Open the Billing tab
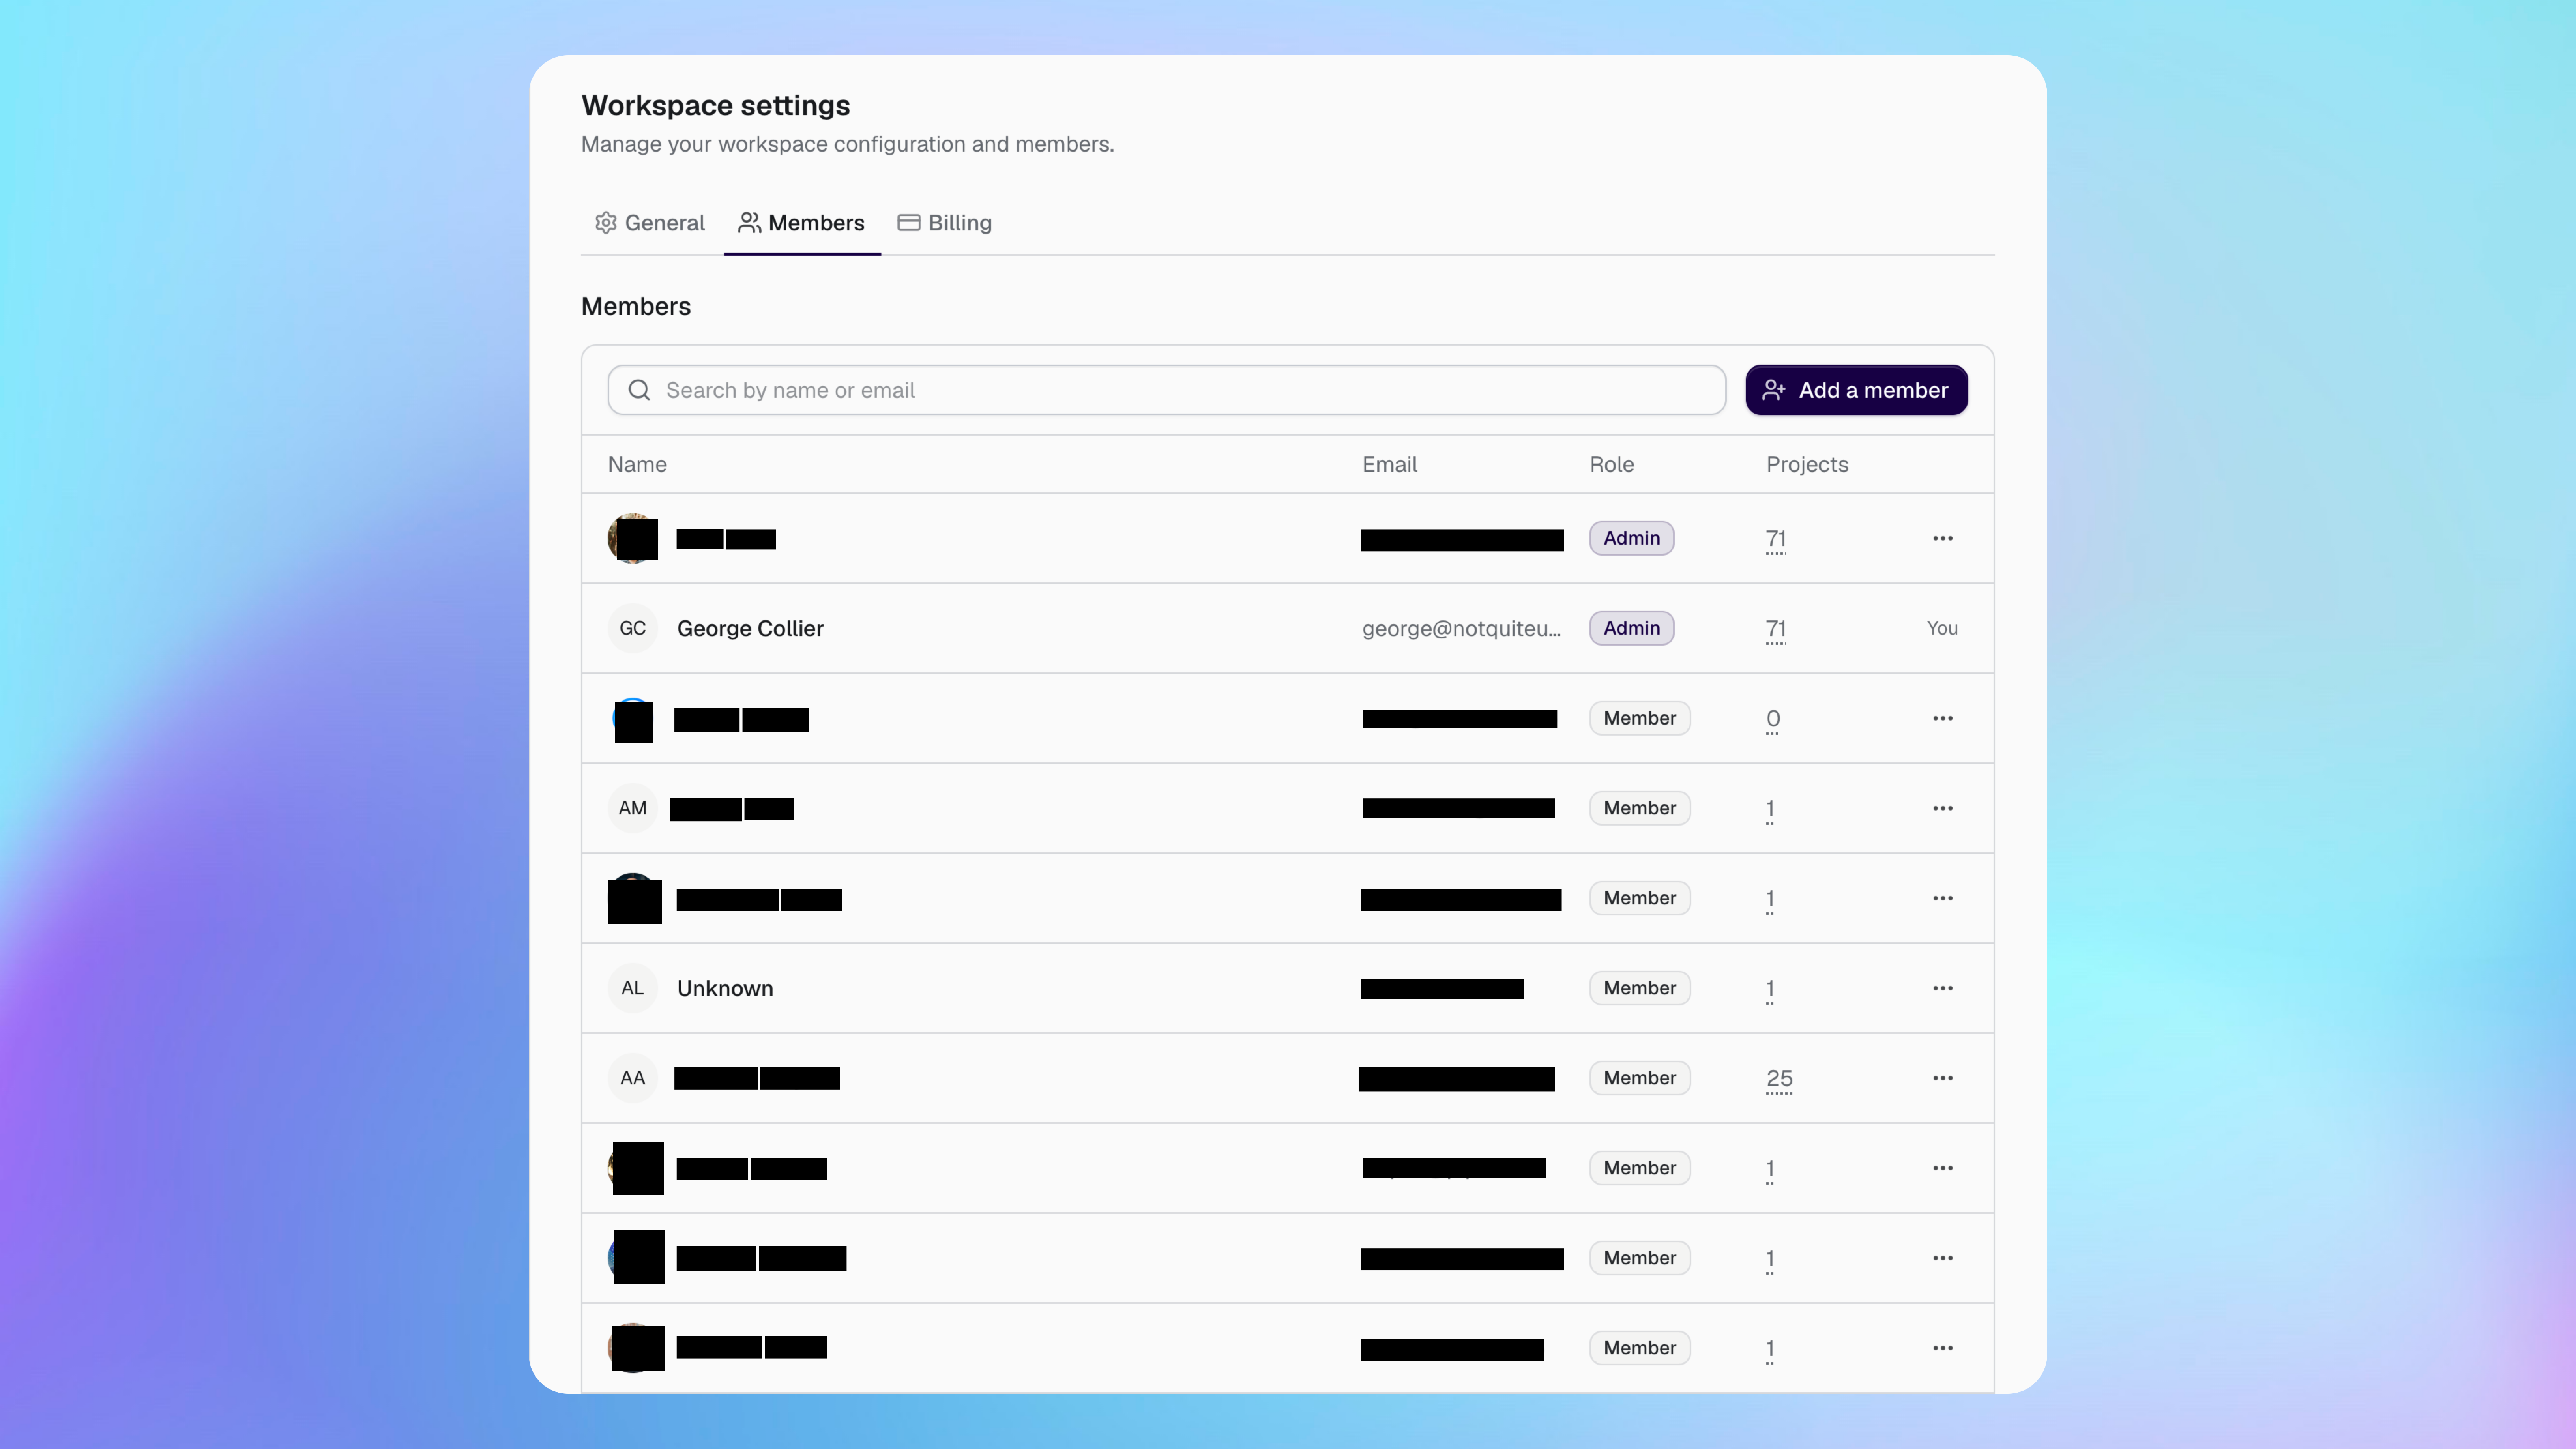This screenshot has height=1449, width=2576. 945,223
